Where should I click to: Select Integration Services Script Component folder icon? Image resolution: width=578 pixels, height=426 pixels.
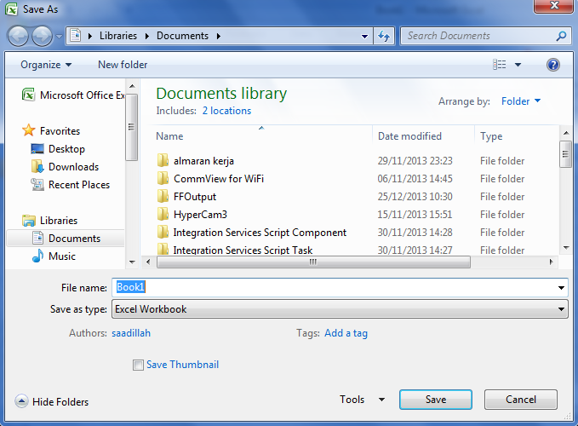pos(163,233)
